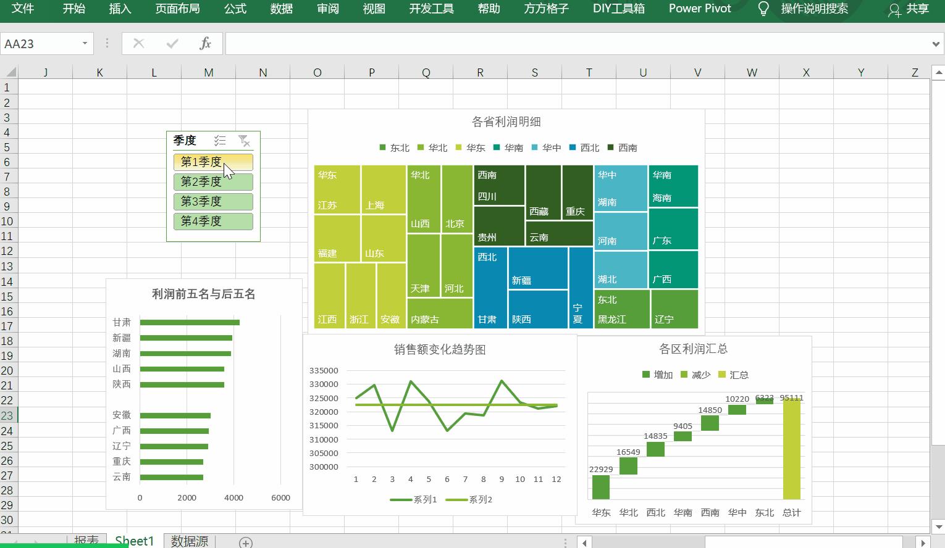Clear the 季度 slicer filter
The image size is (945, 548).
(x=244, y=141)
